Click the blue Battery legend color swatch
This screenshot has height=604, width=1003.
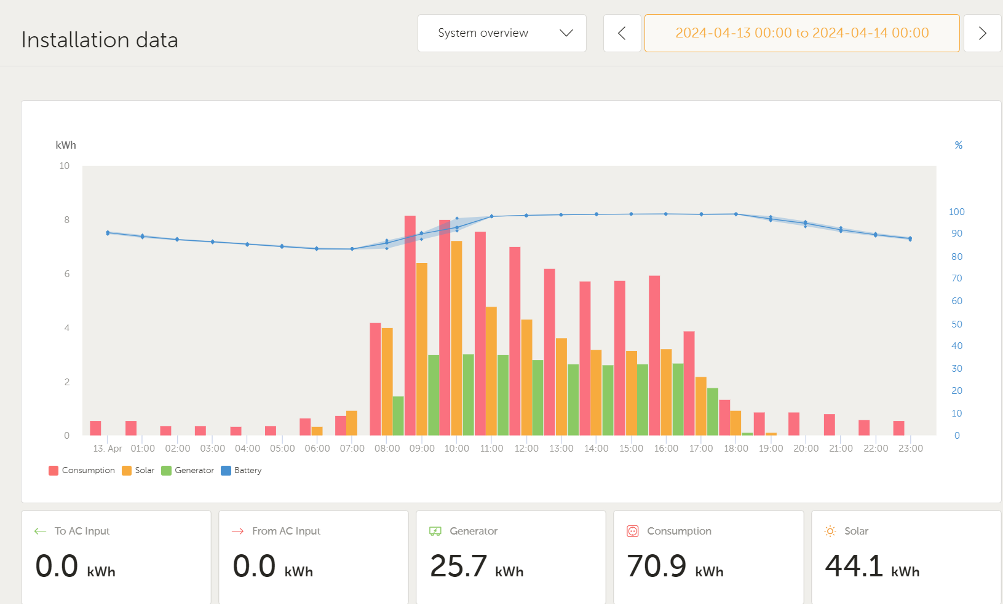coord(226,471)
